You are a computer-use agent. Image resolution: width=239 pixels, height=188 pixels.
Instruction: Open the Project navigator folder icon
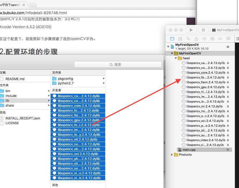(172, 39)
